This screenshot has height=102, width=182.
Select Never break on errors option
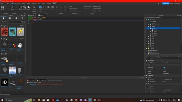[x=70, y=6]
